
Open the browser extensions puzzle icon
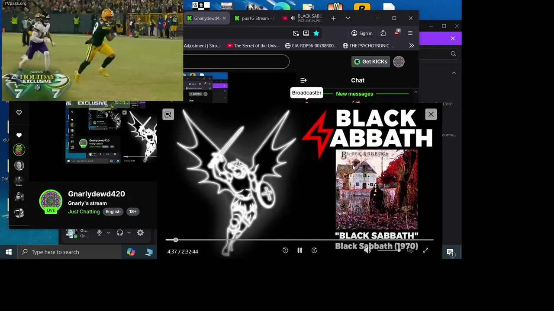(x=383, y=33)
